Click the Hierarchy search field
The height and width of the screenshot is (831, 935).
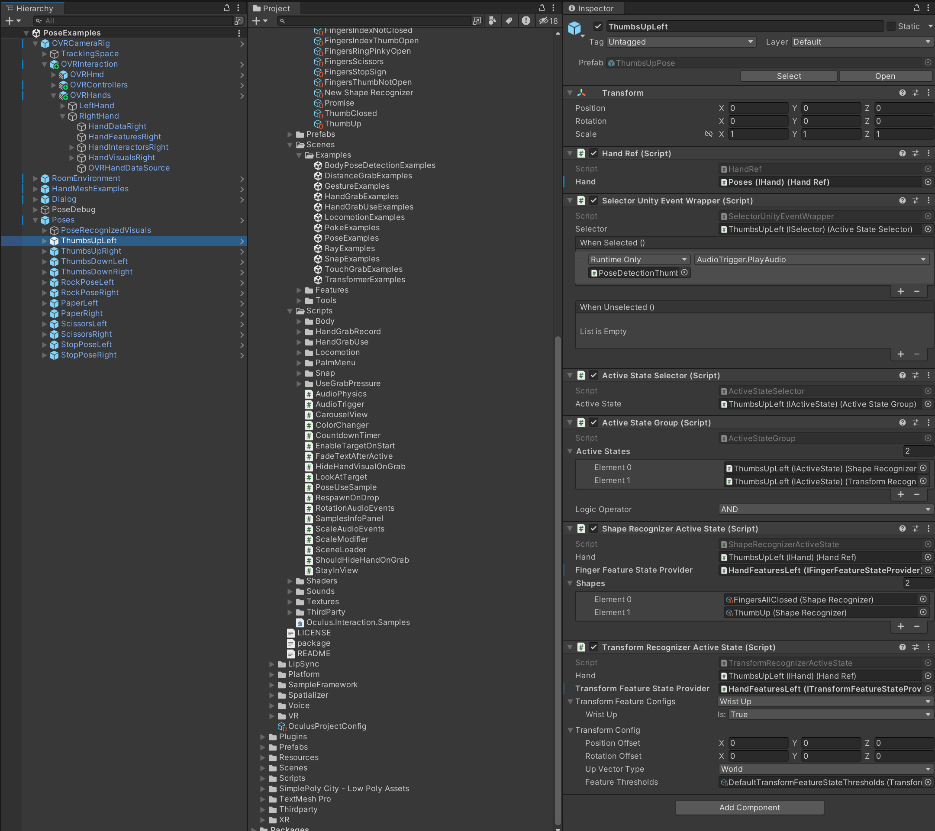(132, 21)
